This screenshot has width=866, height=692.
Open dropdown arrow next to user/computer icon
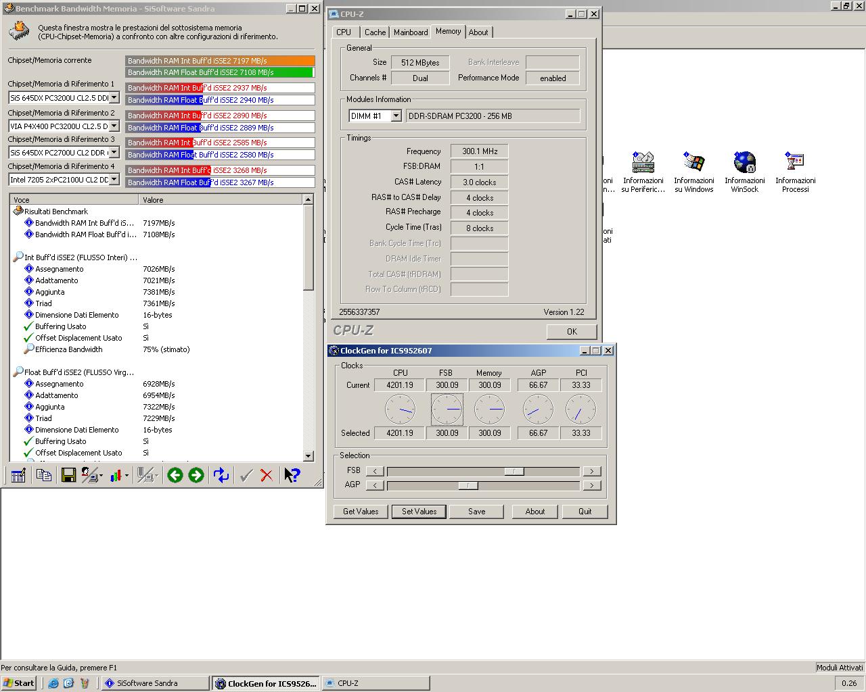coord(101,476)
